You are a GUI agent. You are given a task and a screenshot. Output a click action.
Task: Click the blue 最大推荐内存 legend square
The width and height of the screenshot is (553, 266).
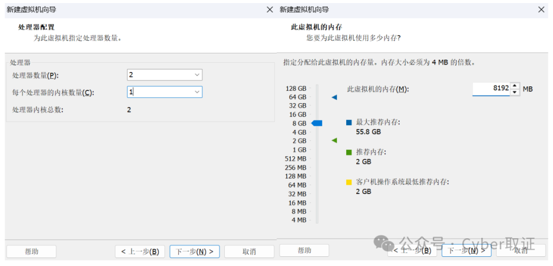coord(349,123)
